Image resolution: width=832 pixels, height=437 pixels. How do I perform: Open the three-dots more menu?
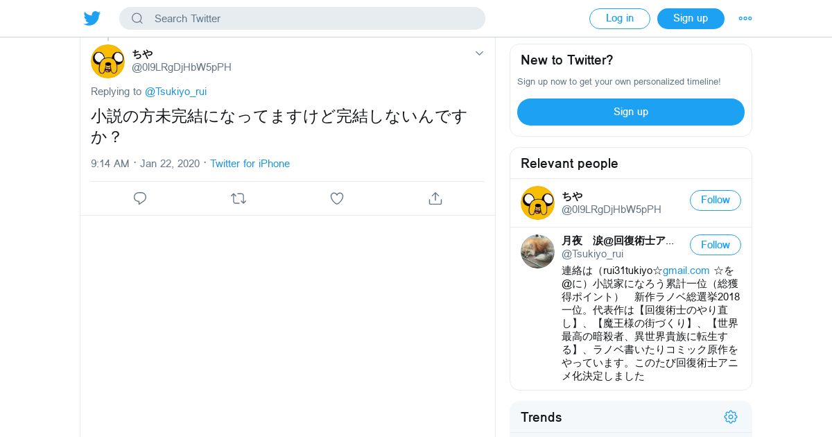(x=745, y=19)
